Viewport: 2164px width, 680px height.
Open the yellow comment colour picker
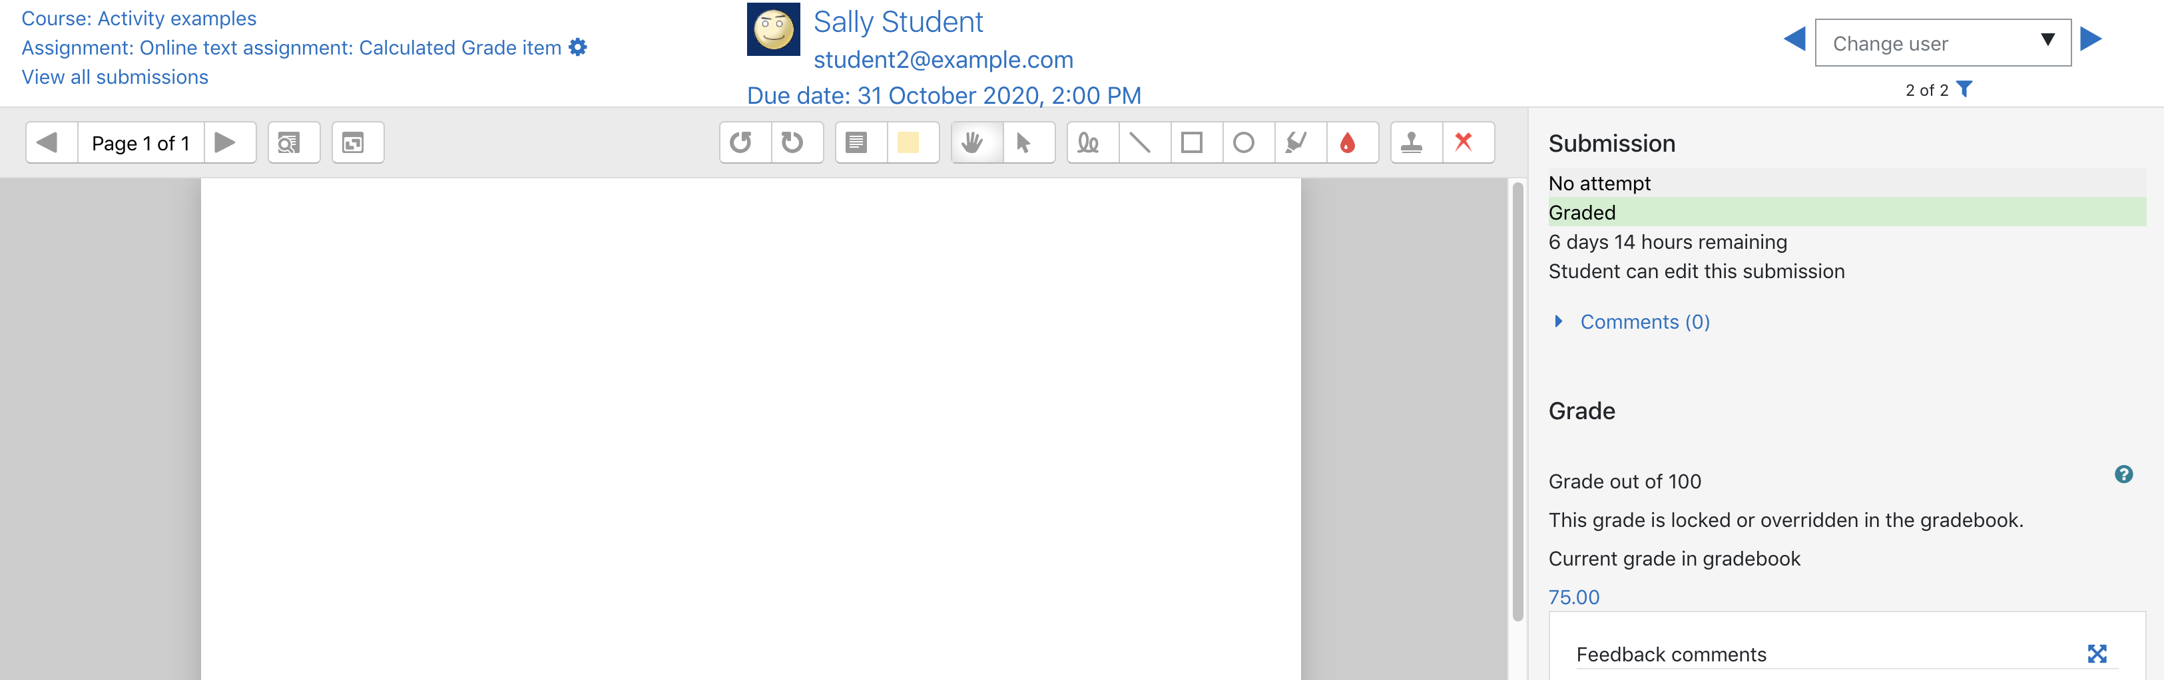tap(913, 142)
